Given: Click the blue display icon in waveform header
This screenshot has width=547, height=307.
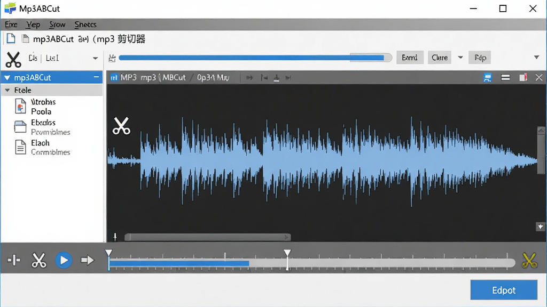Looking at the screenshot, I should (x=487, y=78).
